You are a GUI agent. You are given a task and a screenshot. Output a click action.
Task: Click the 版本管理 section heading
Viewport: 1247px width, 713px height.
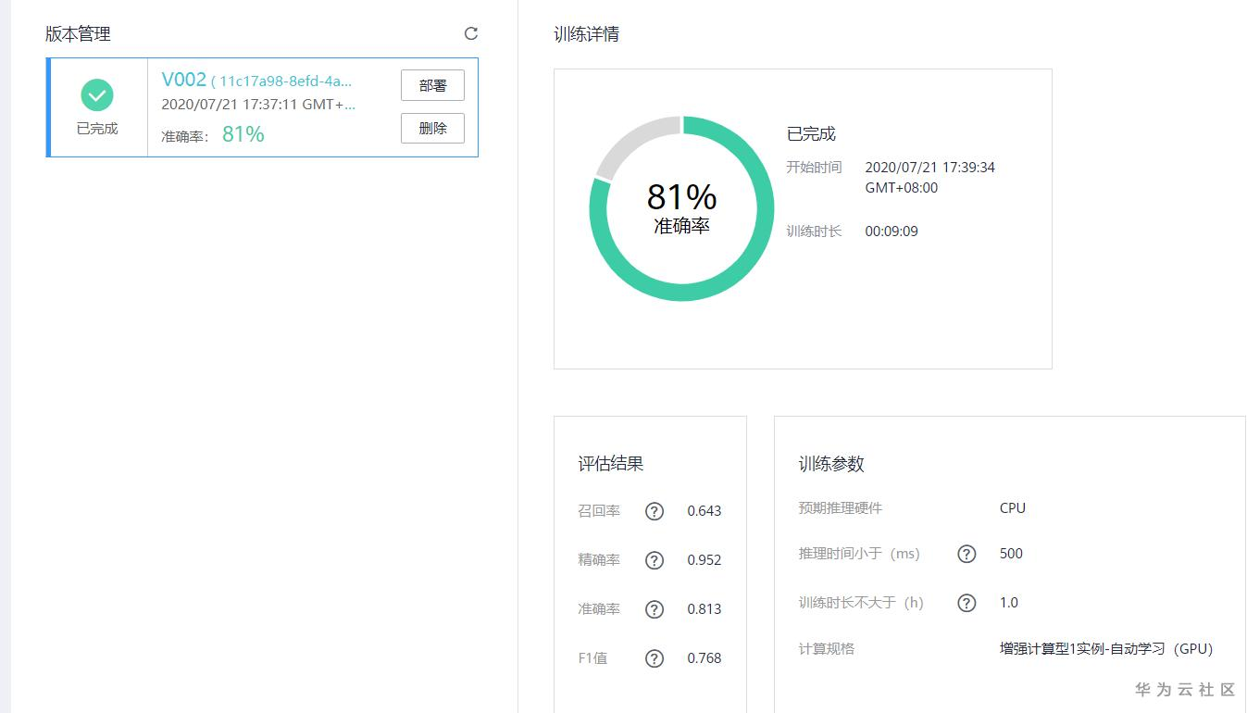click(78, 34)
